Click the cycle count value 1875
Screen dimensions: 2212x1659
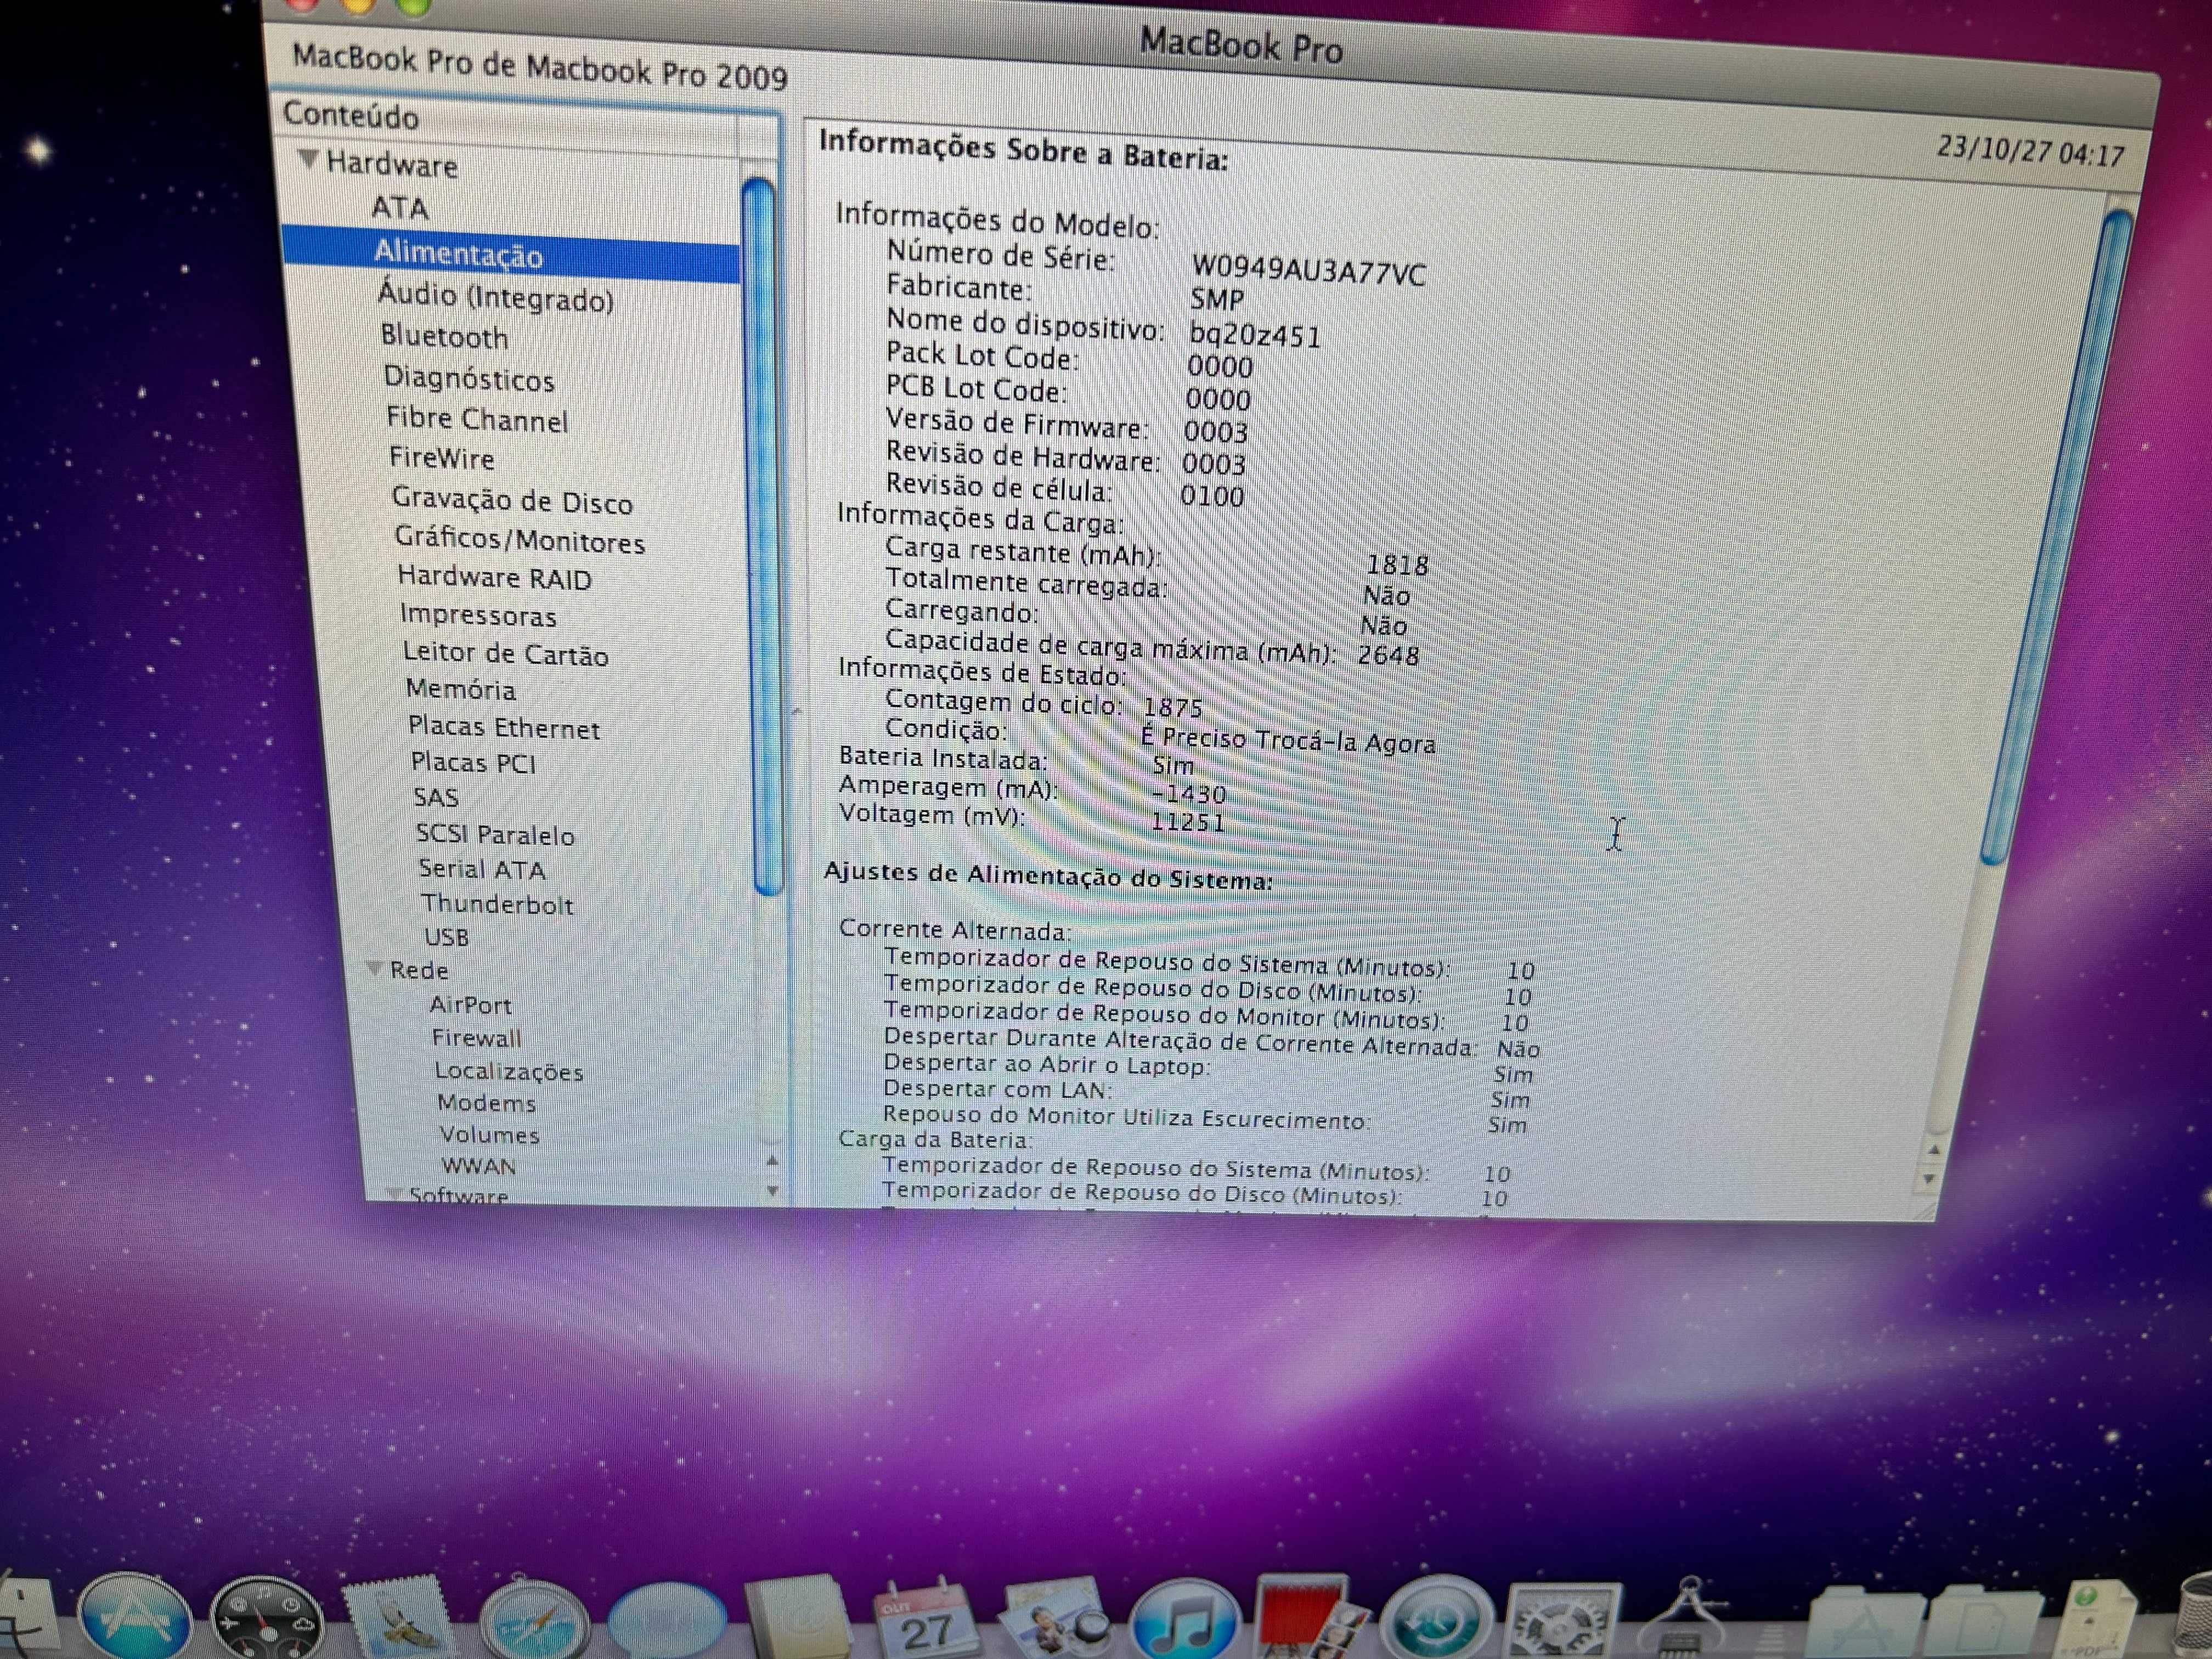click(x=1173, y=707)
